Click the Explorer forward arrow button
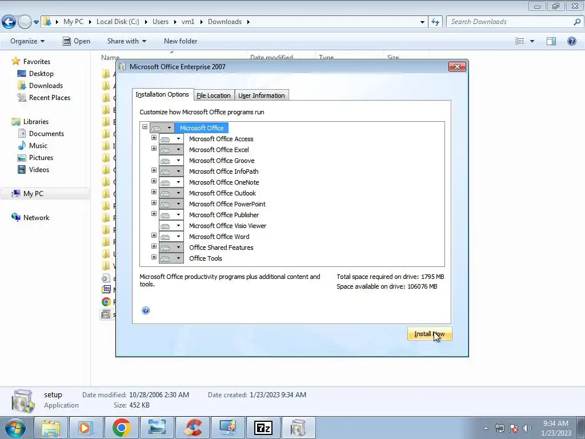This screenshot has height=439, width=585. pyautogui.click(x=25, y=22)
